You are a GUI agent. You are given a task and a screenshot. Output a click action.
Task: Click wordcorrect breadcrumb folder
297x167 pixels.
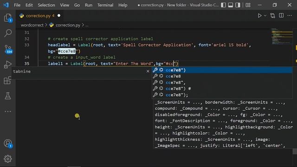(32, 25)
